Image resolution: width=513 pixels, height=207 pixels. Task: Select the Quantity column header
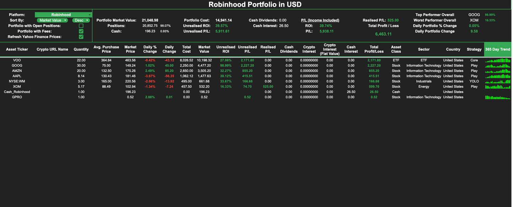click(x=81, y=49)
